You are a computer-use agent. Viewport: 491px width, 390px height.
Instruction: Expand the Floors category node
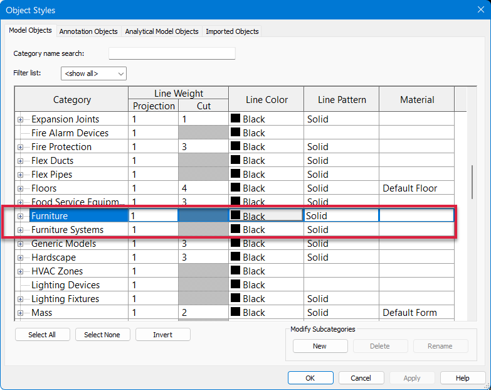(20, 188)
